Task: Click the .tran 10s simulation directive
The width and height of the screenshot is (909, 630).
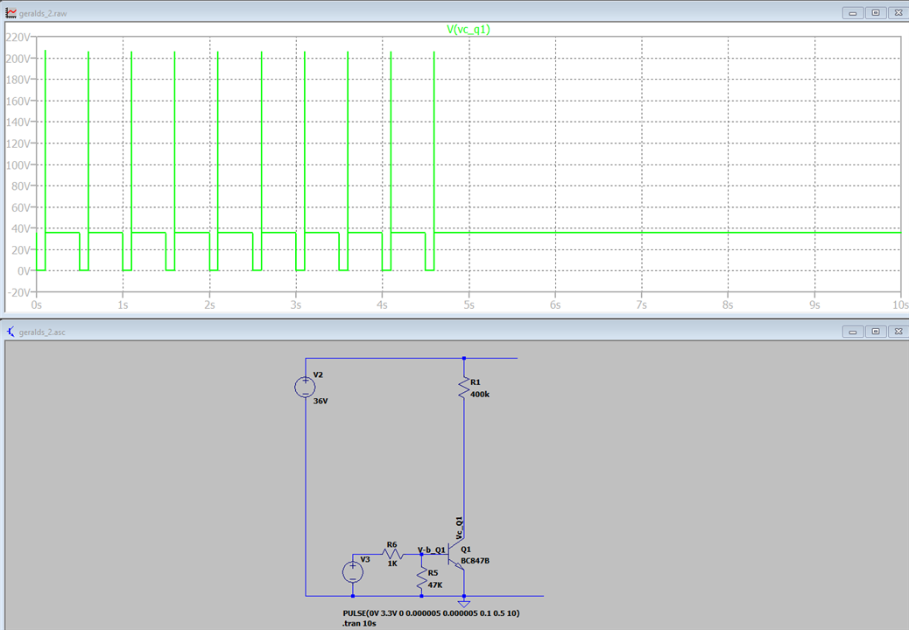Action: click(360, 625)
